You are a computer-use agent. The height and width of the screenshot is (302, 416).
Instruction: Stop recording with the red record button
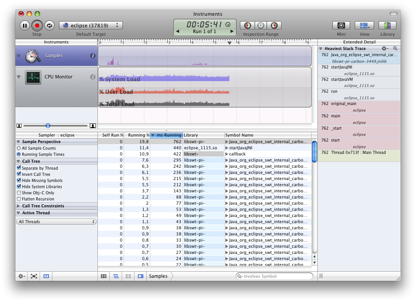click(37, 26)
